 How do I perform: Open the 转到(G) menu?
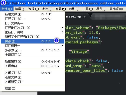(x=74, y=9)
